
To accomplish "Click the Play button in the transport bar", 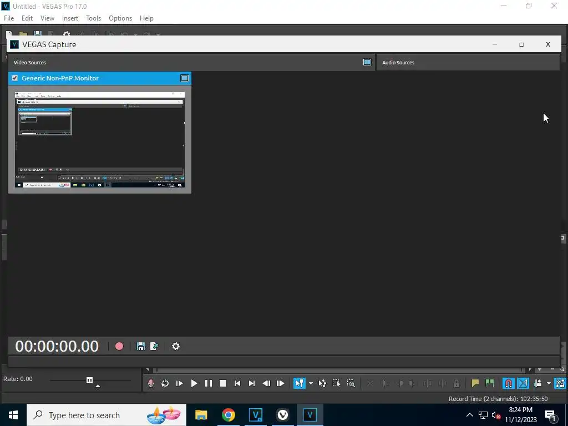I will click(x=194, y=383).
